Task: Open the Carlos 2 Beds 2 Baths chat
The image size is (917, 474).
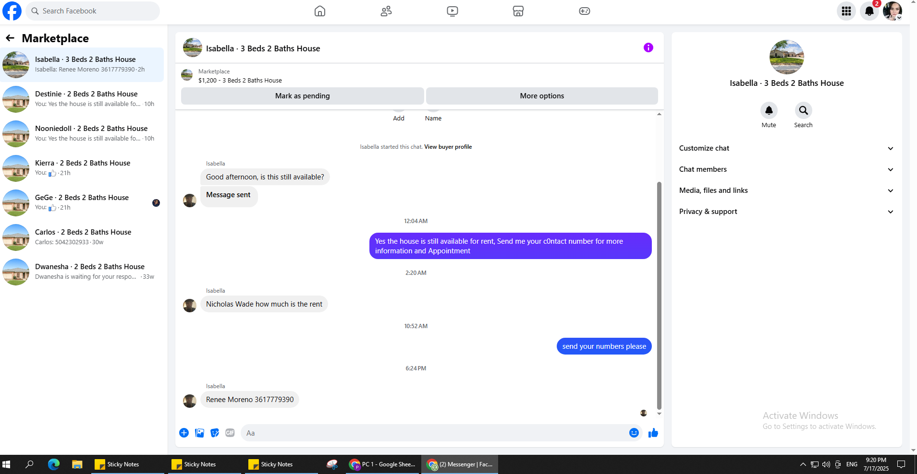Action: click(82, 237)
